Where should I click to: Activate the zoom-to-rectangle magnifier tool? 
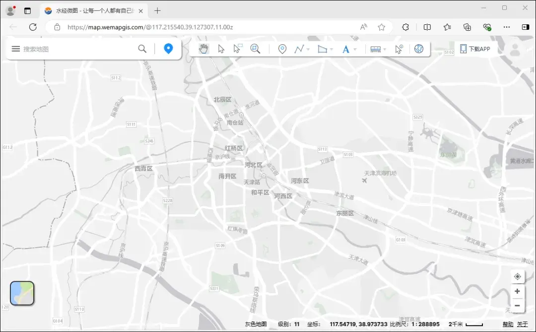pyautogui.click(x=255, y=49)
